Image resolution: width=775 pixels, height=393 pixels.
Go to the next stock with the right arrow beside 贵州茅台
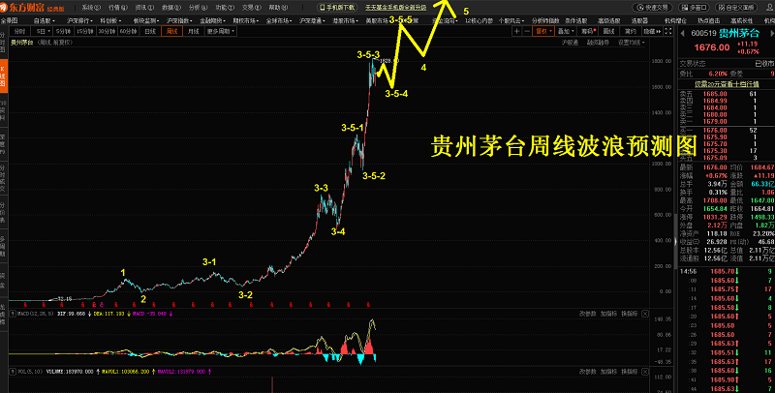(770, 34)
